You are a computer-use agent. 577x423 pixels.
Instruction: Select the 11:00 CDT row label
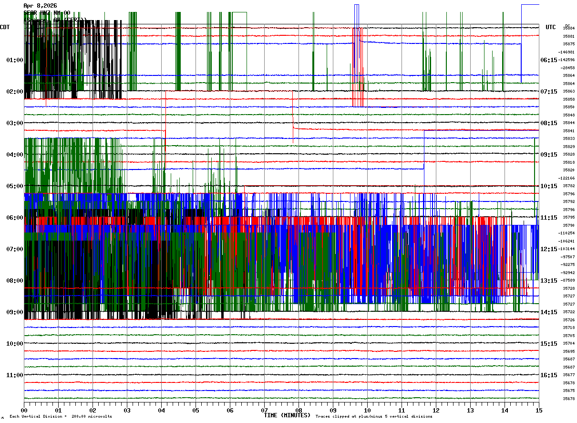pyautogui.click(x=14, y=375)
